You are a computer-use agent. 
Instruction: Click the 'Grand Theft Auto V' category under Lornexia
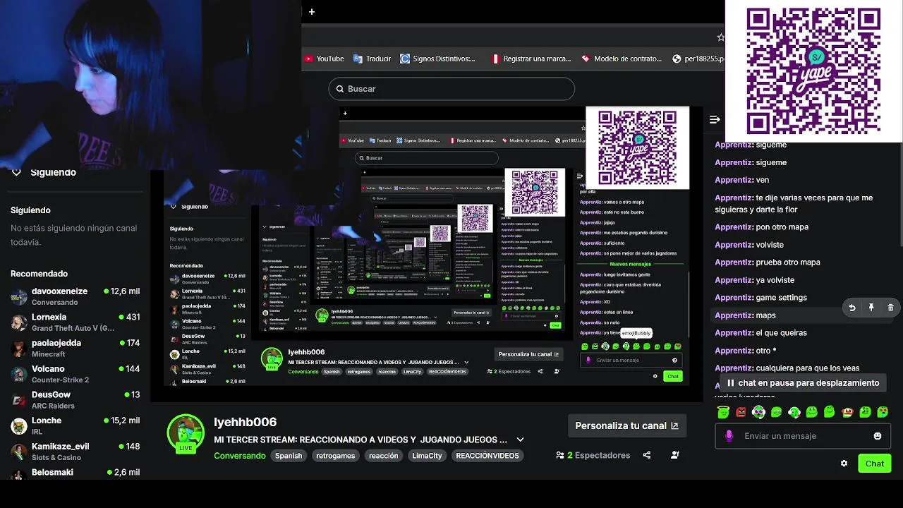tap(73, 328)
